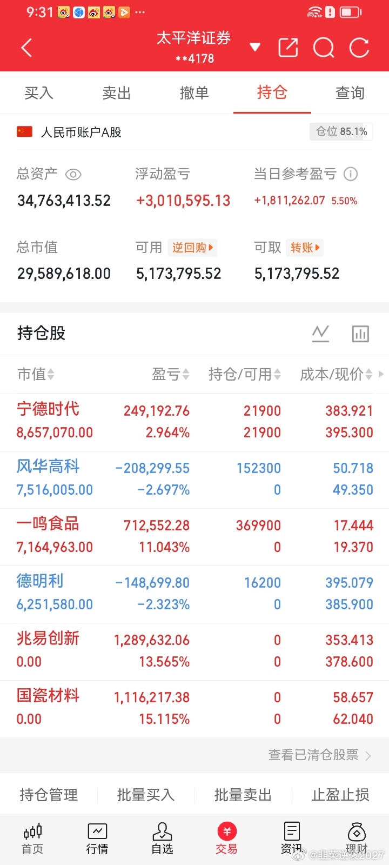Toggle total assets visibility eye icon
389x865 pixels.
(73, 174)
